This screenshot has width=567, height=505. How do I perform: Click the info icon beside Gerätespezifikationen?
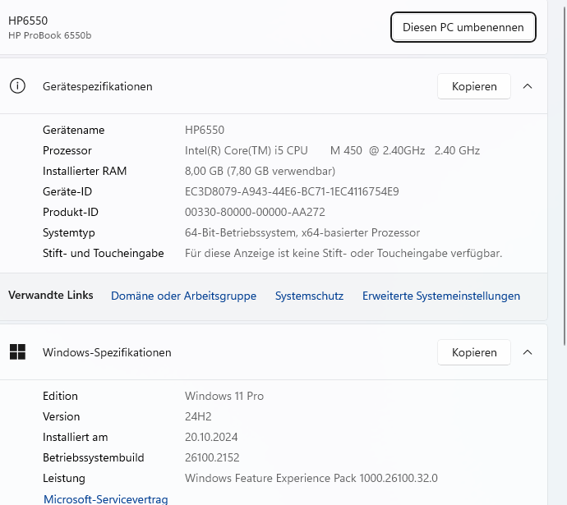point(17,86)
